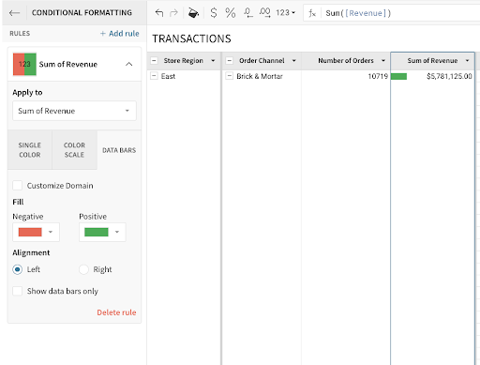Image resolution: width=480 pixels, height=365 pixels.
Task: Apply percent format icon
Action: (231, 13)
